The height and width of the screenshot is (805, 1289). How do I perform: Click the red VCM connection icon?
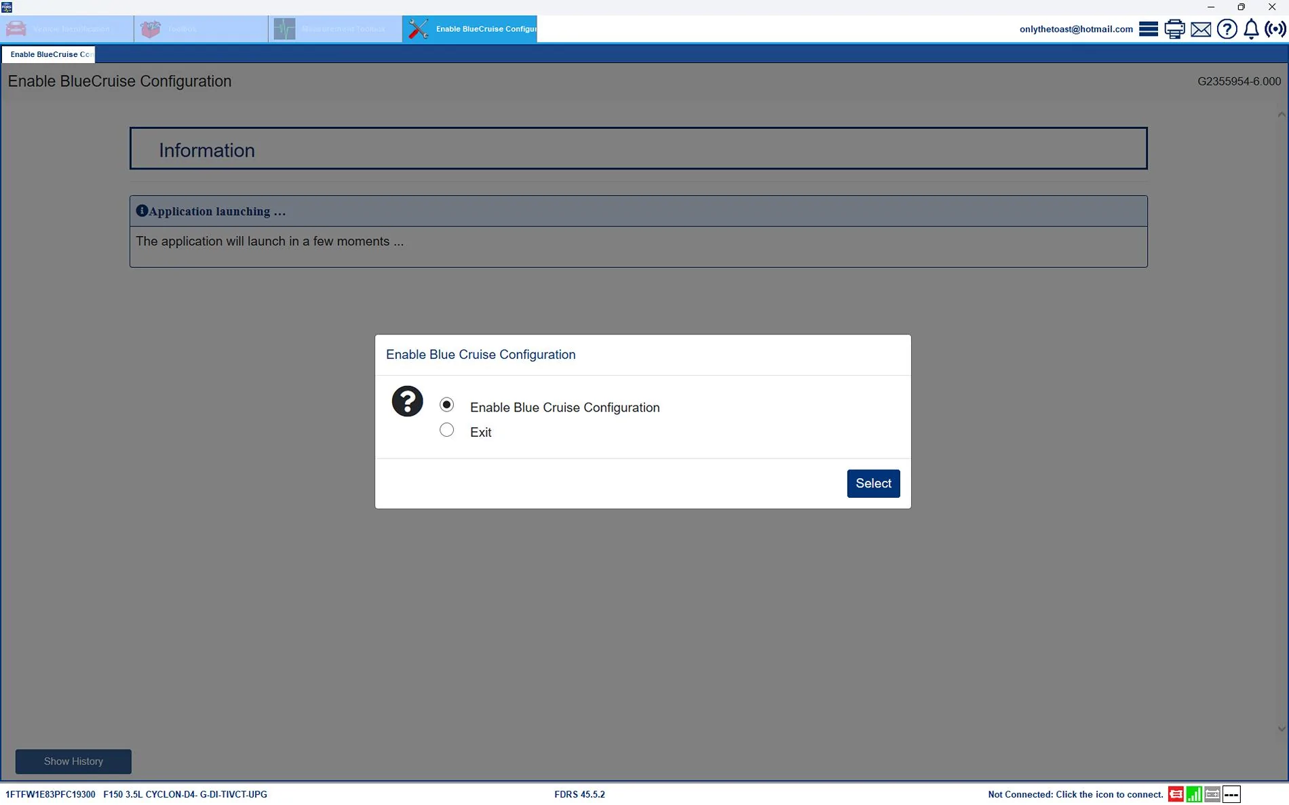pyautogui.click(x=1176, y=793)
